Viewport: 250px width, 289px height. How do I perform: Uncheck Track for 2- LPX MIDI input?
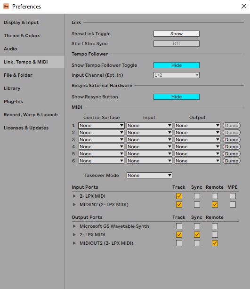[x=179, y=196]
